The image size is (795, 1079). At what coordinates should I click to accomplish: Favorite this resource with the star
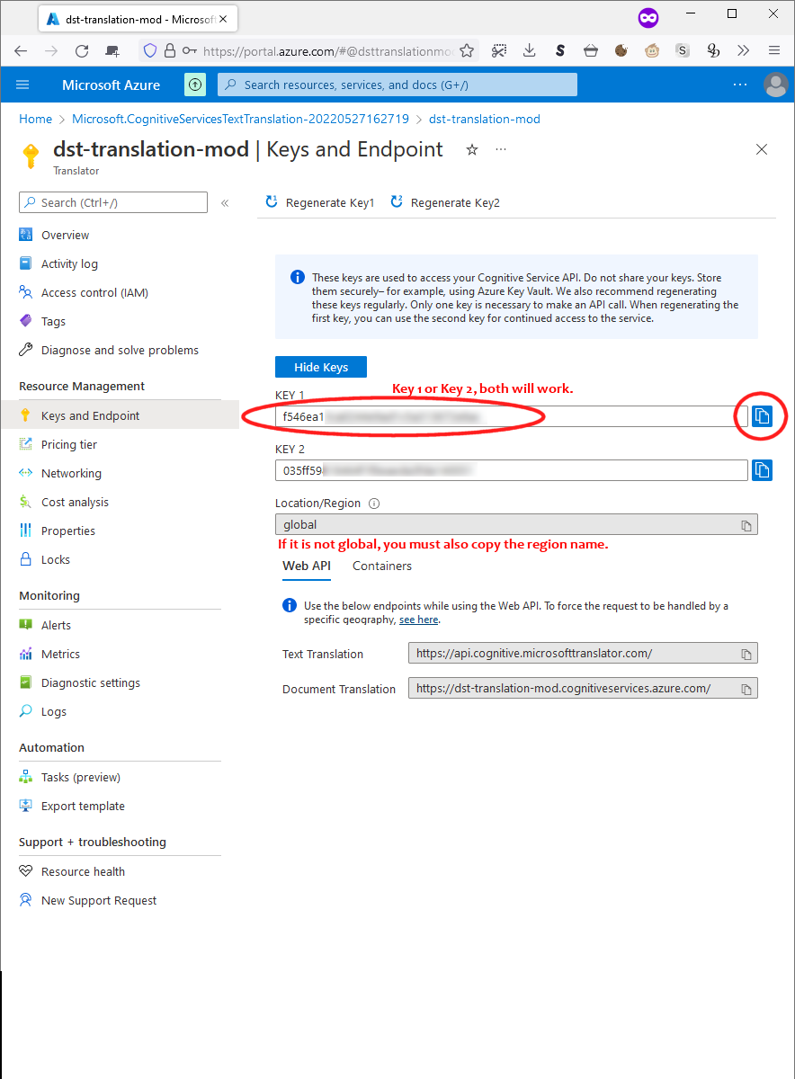[472, 150]
